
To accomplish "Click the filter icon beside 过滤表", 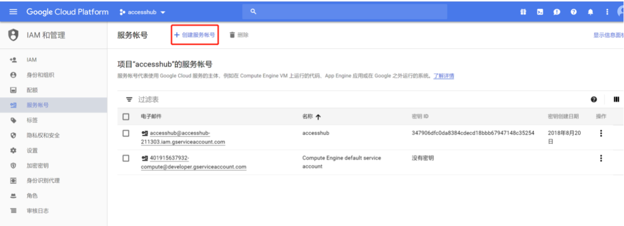I will (129, 100).
